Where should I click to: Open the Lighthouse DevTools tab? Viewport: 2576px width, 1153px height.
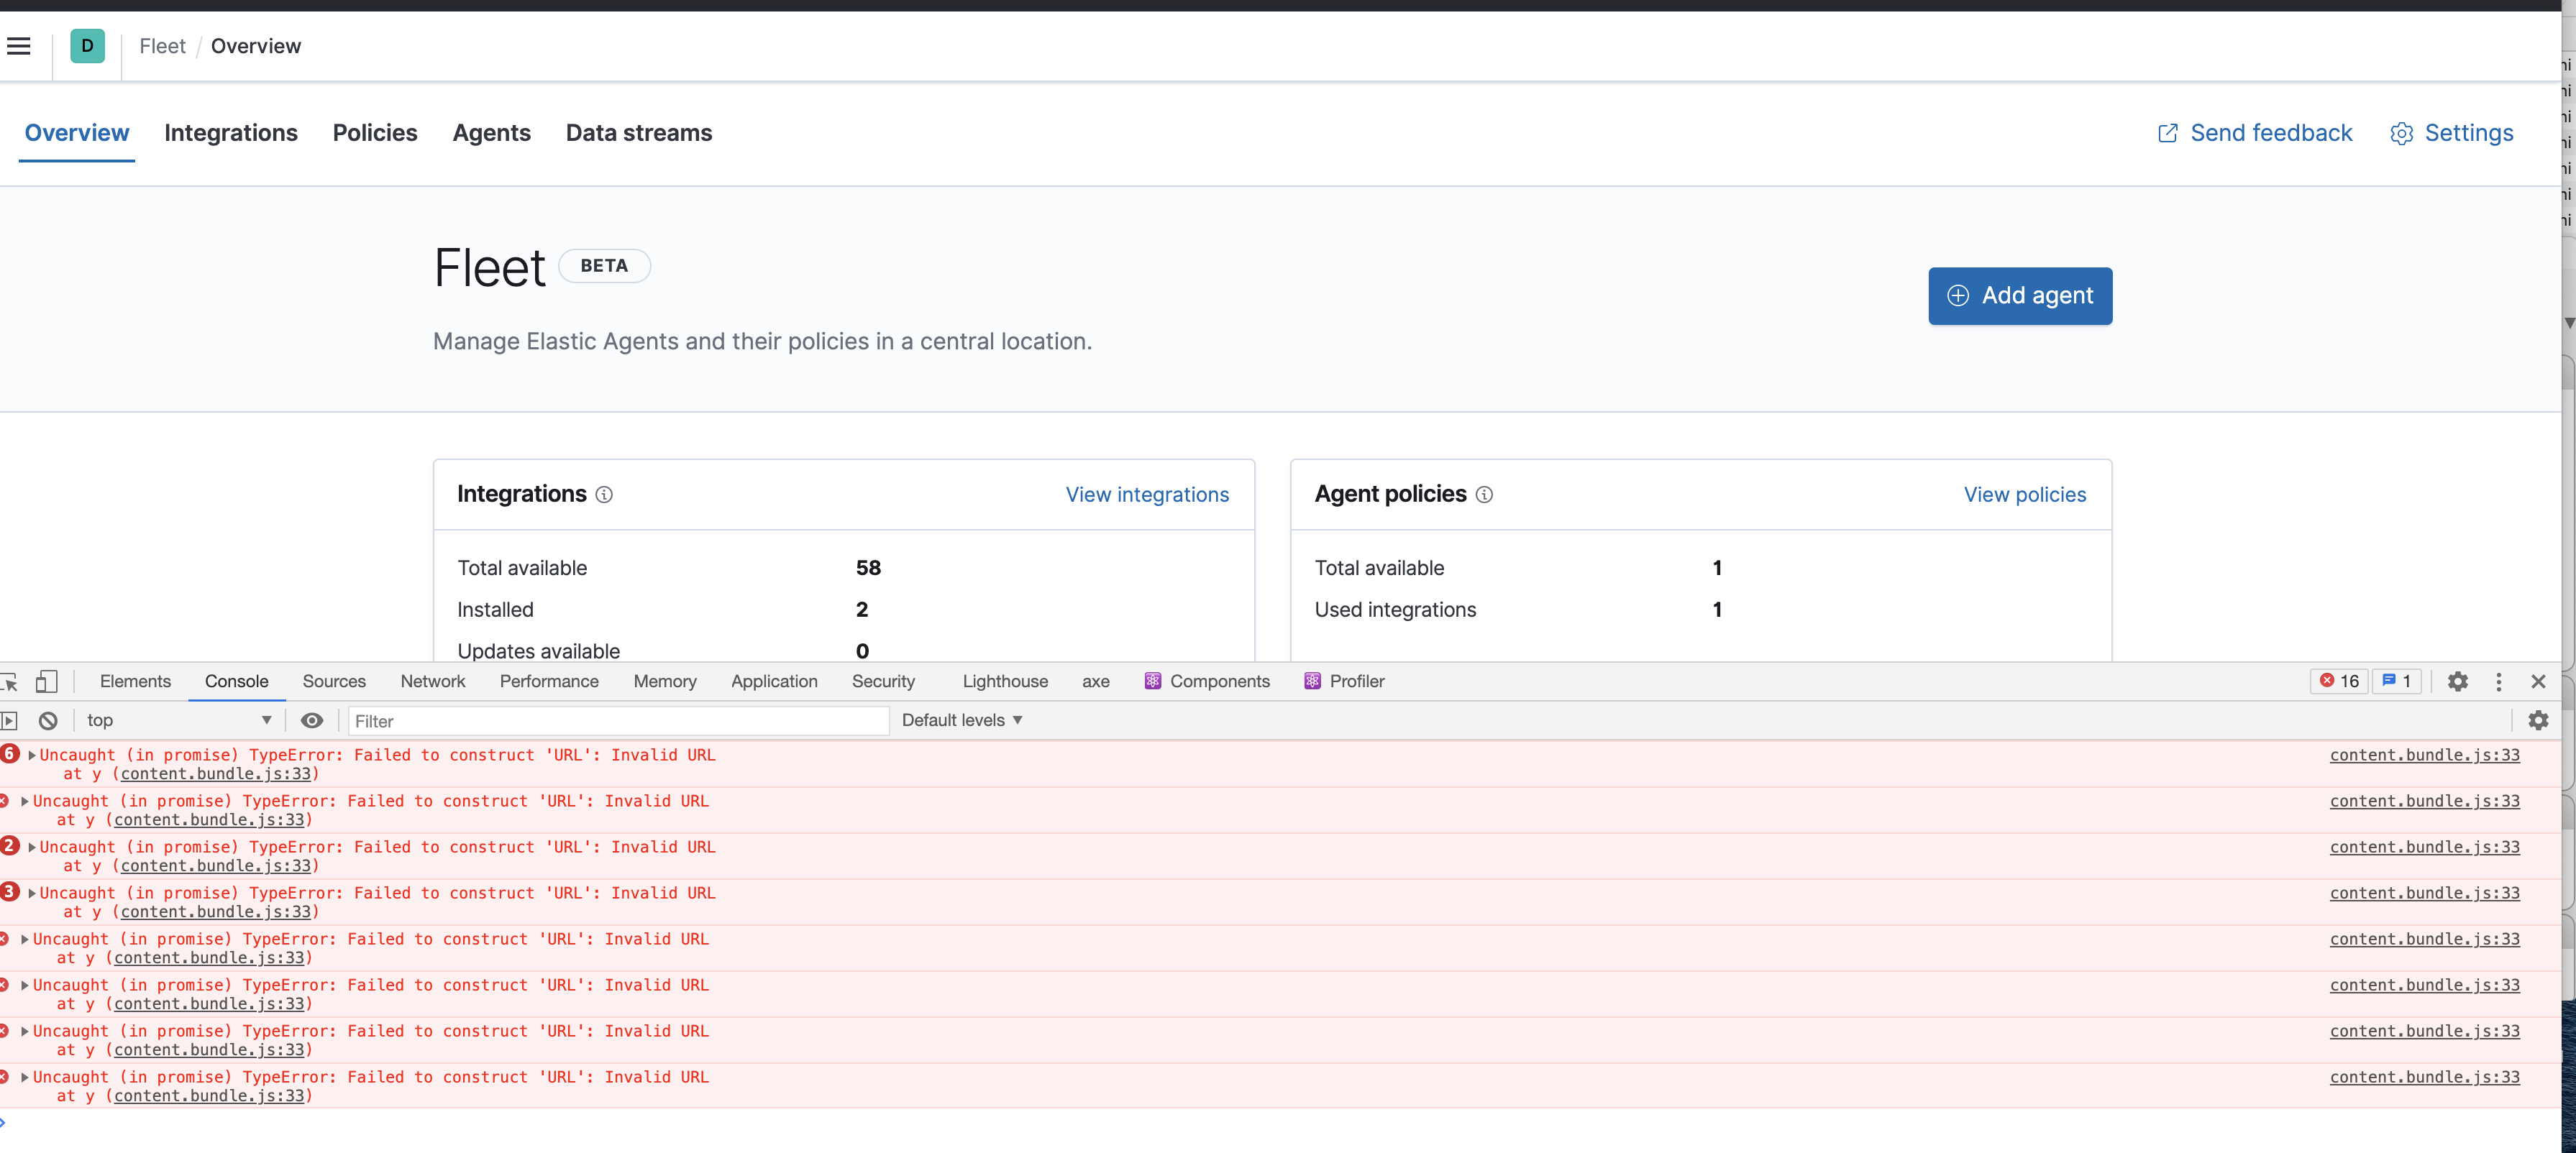coord(1005,681)
